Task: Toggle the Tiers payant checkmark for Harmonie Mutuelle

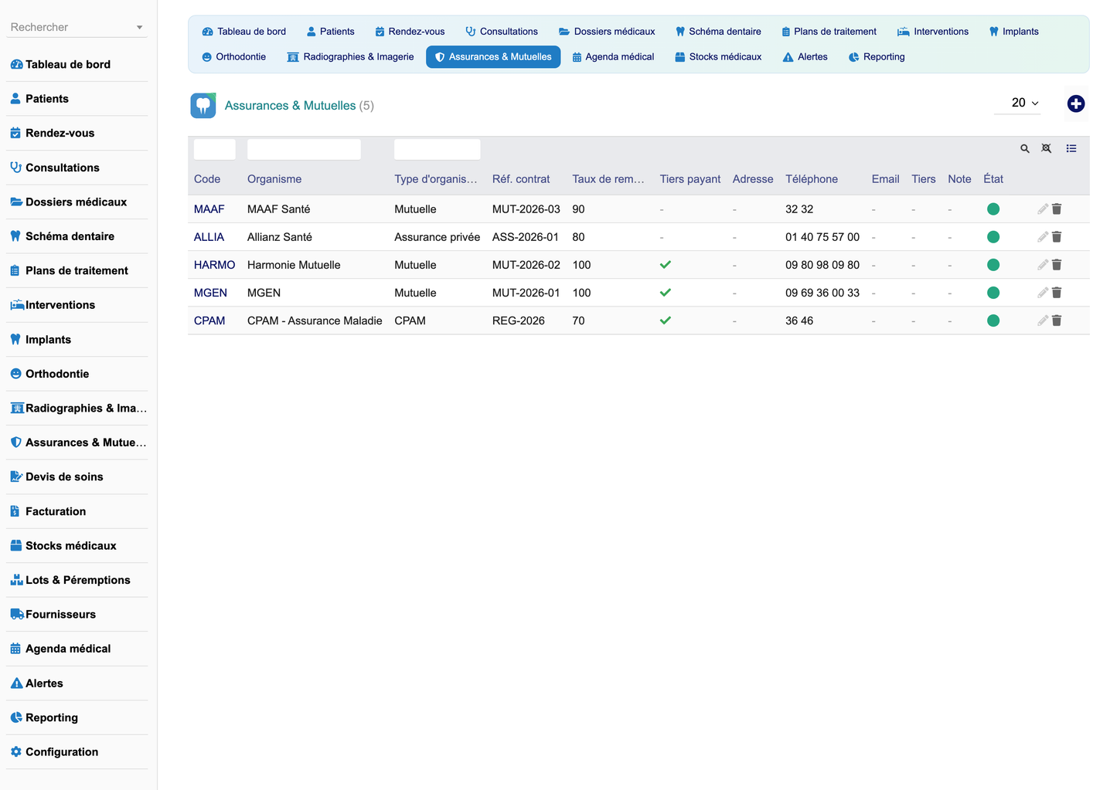Action: (665, 265)
